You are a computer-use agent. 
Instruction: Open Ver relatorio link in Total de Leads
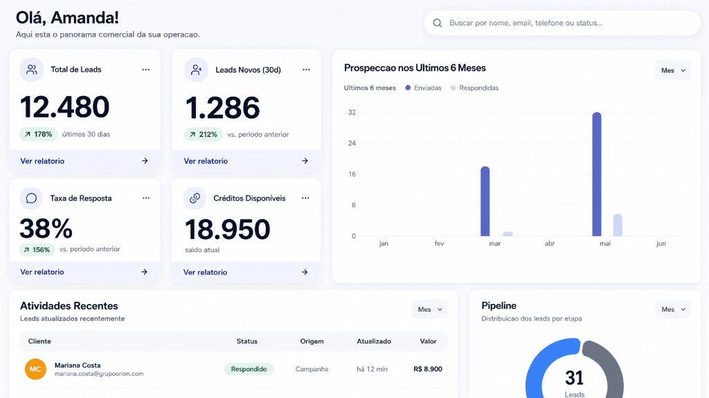(x=42, y=161)
